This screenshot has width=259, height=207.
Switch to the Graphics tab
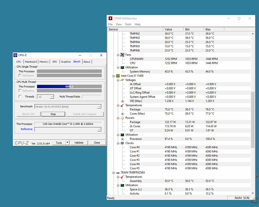66,62
